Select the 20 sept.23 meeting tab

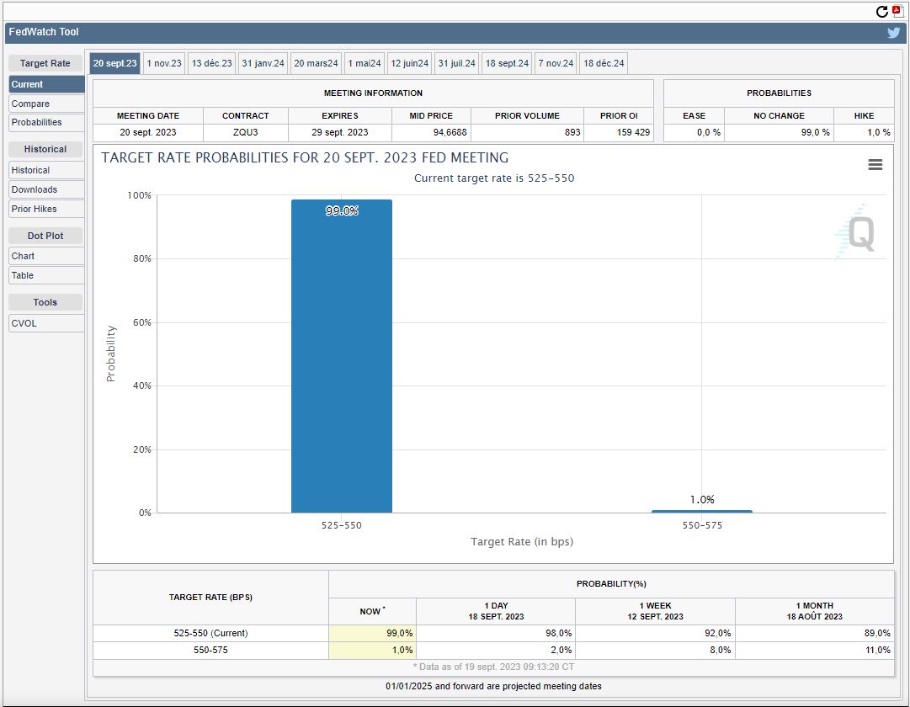(x=115, y=63)
